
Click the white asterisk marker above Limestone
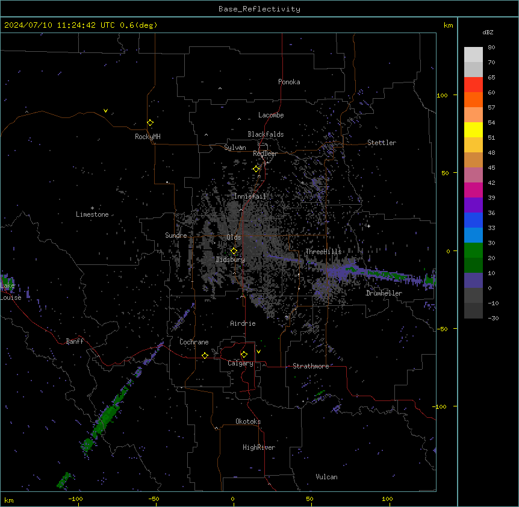click(x=92, y=208)
